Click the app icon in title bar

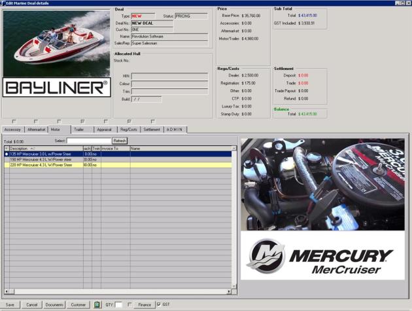pos(3,3)
